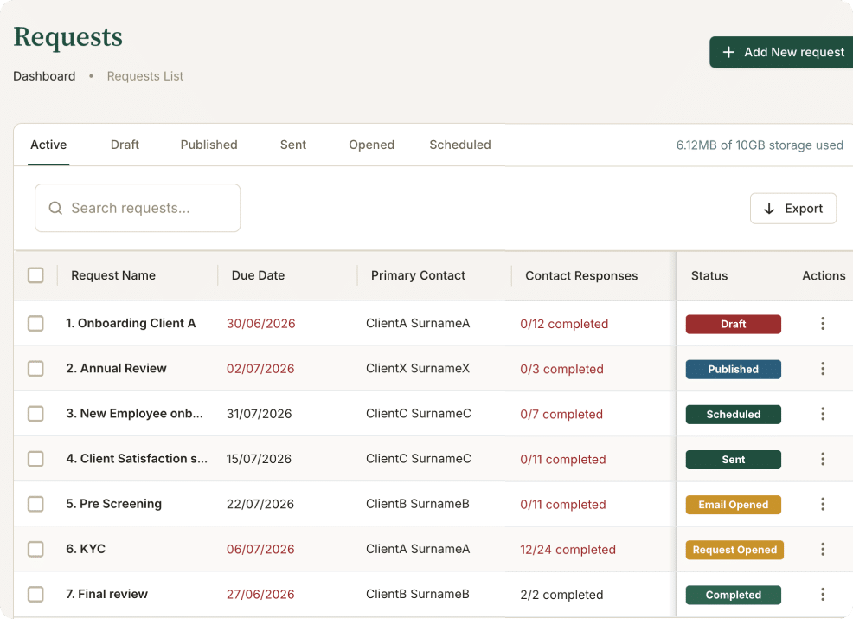Open request '3. New Employee onb...'
This screenshot has width=853, height=619.
point(134,414)
